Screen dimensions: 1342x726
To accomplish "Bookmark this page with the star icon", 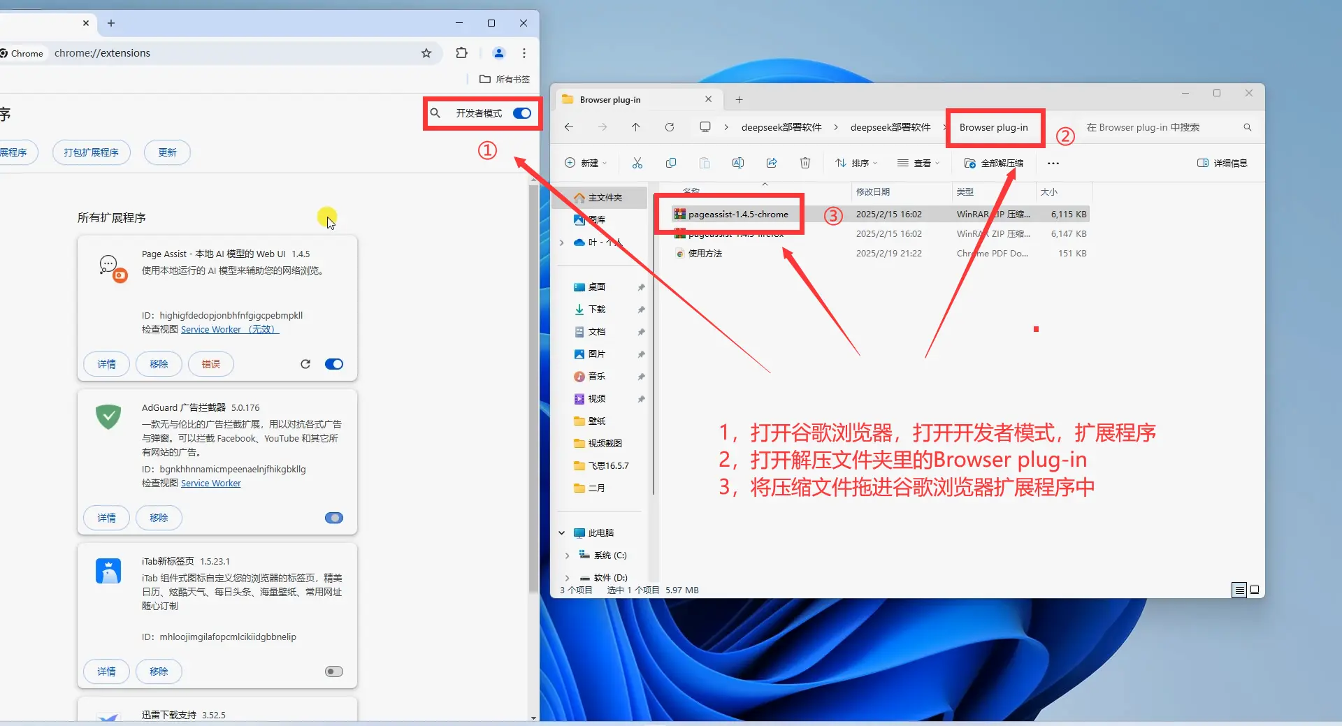I will (x=426, y=53).
